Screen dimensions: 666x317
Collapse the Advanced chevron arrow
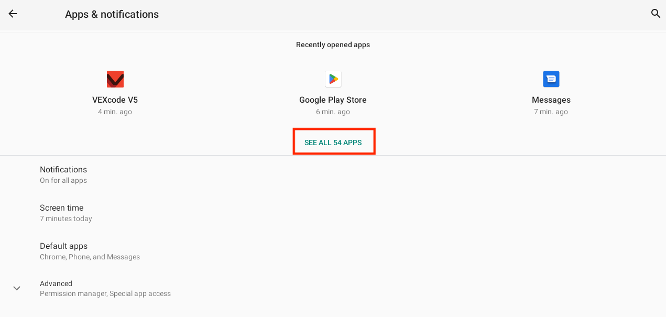(16, 288)
